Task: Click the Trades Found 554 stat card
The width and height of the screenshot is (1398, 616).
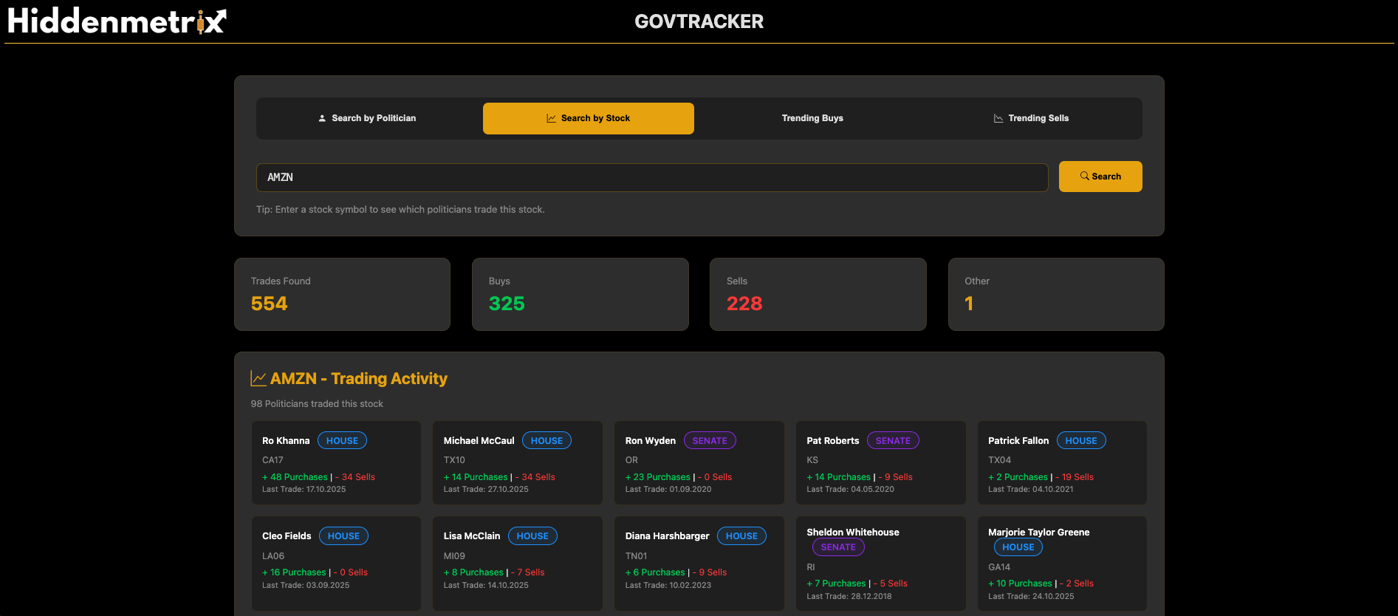Action: coord(342,294)
